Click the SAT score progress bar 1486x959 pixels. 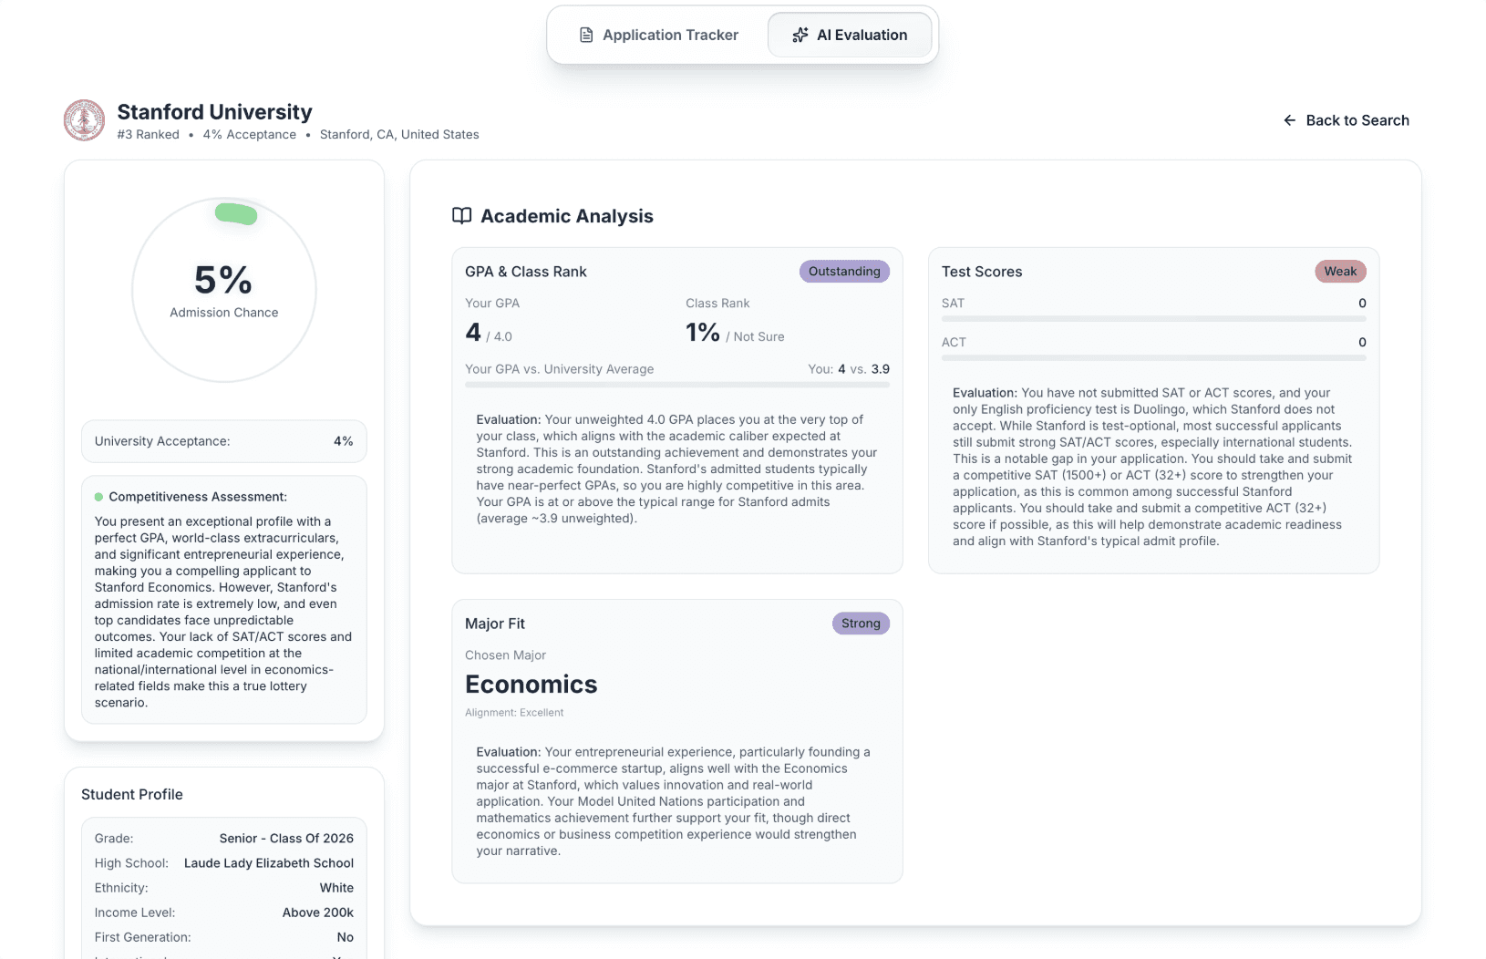coord(1154,319)
